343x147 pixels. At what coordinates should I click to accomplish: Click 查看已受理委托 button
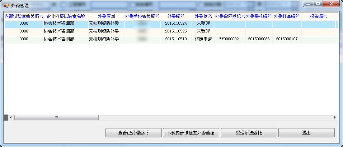(x=133, y=133)
